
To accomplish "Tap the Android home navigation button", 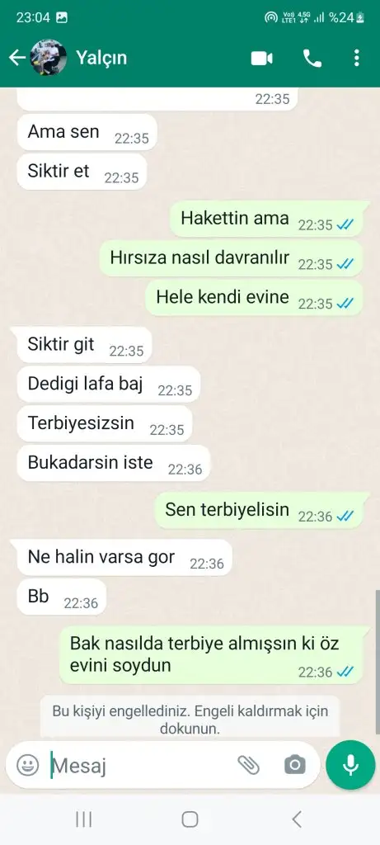I will (190, 819).
